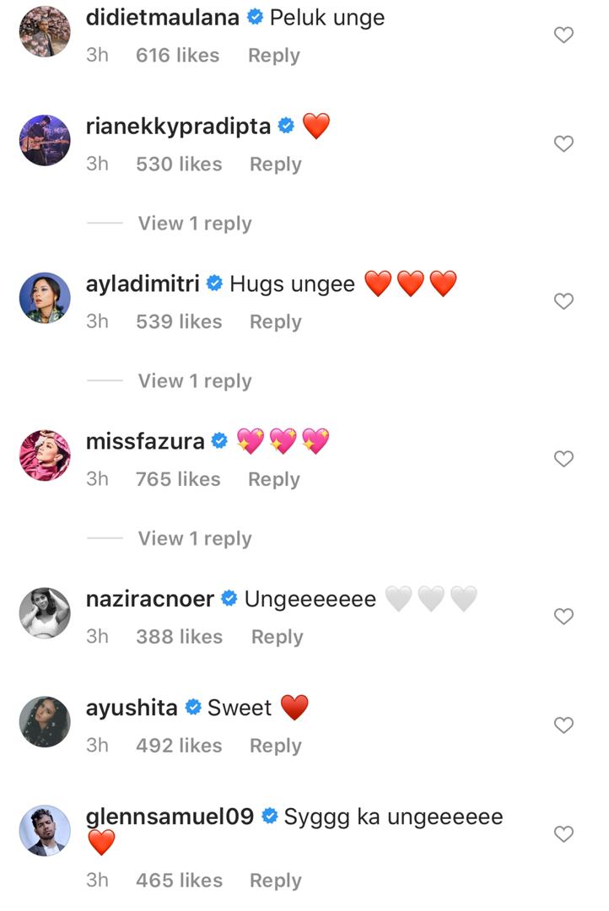
Task: Reply to naziracnoer's comment
Action: (278, 637)
